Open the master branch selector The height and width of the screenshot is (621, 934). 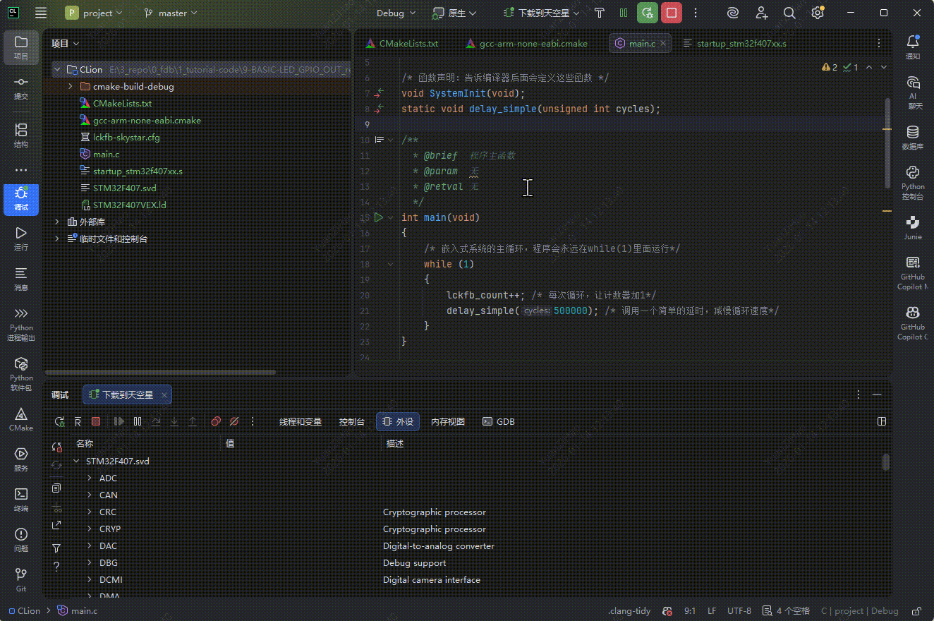tap(171, 13)
